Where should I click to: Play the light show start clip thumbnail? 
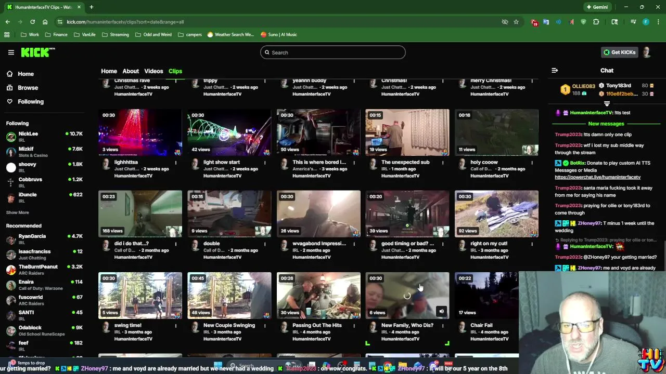coord(229,132)
